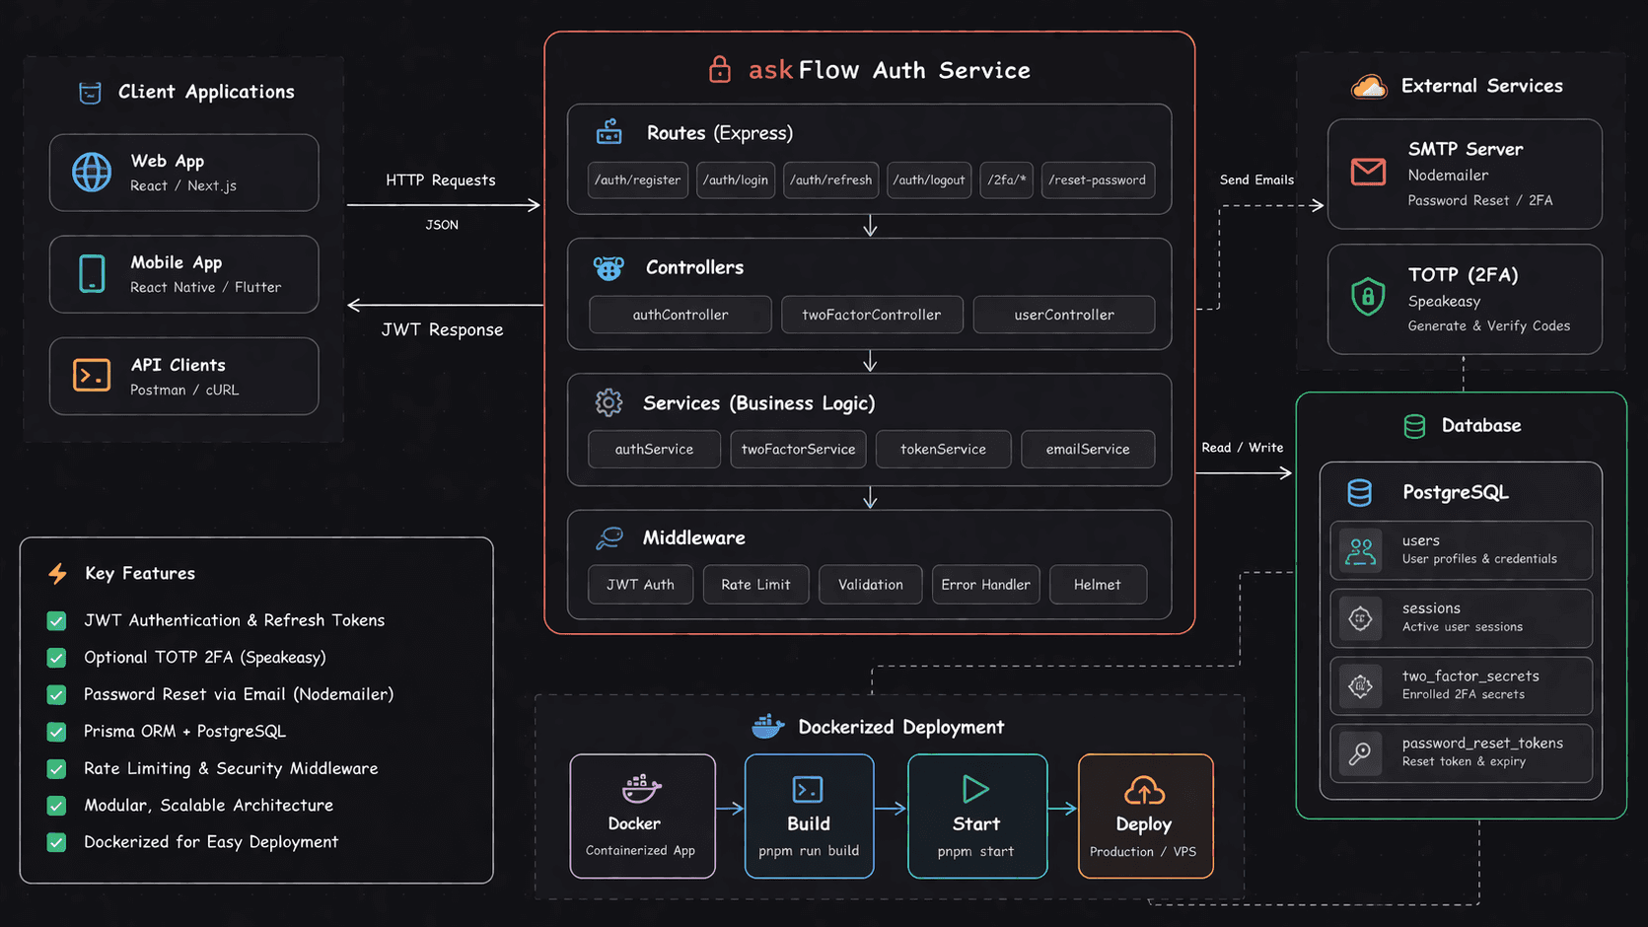Click the "React Native / Flutter" text
The image size is (1648, 927).
206,288
